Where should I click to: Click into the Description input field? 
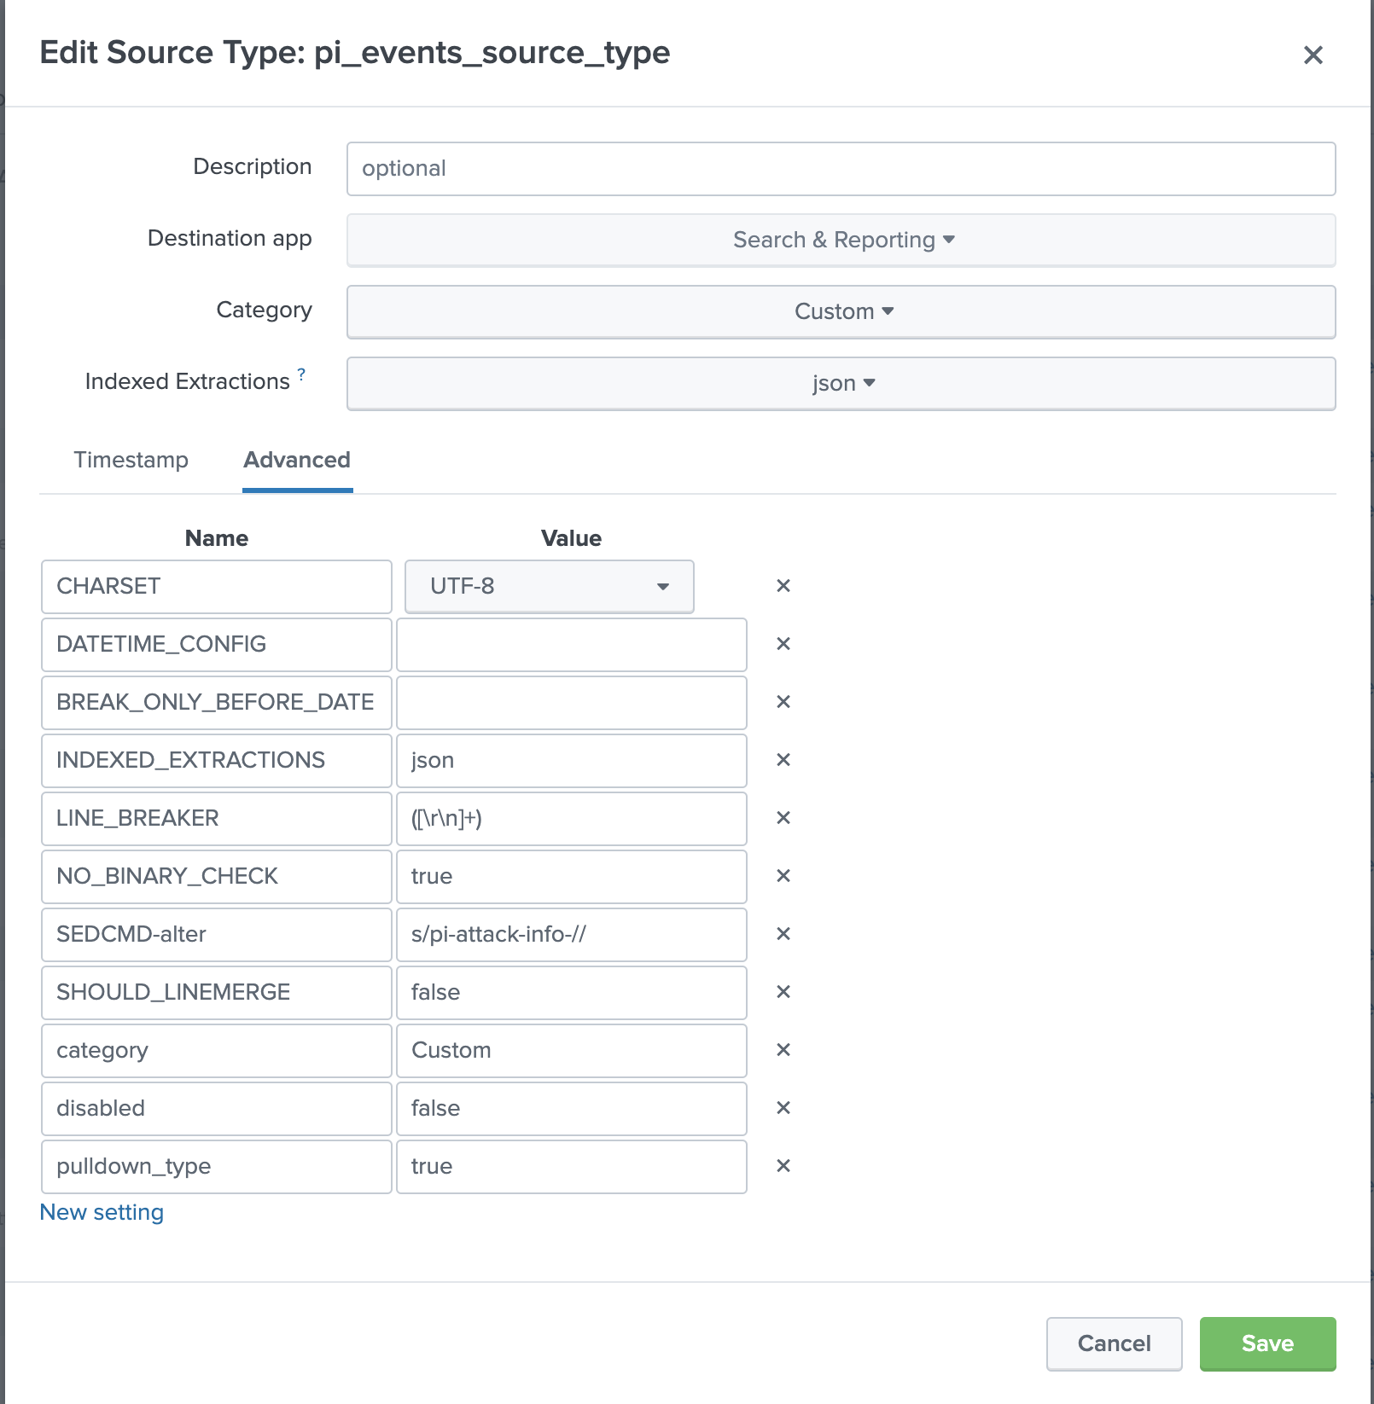[x=841, y=168]
